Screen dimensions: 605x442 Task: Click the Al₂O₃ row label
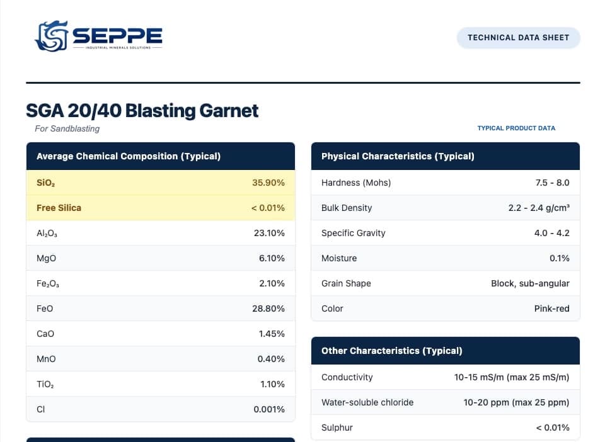point(47,234)
